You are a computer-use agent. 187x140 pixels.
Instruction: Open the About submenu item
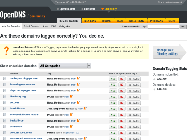[x=46, y=26]
